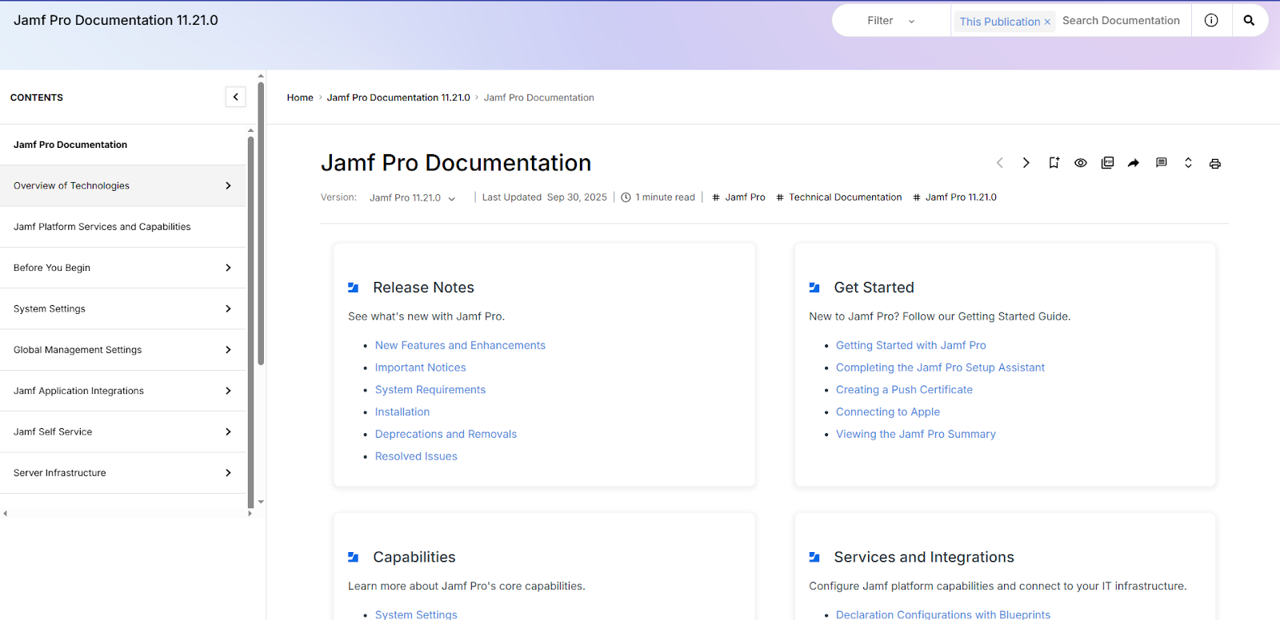
Task: Go to next topic arrow
Action: pos(1026,163)
